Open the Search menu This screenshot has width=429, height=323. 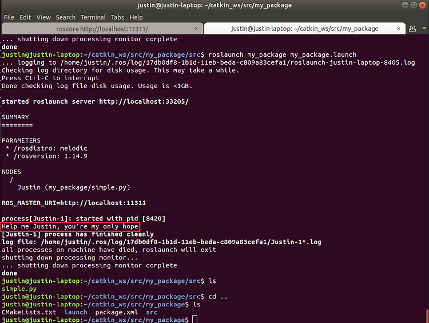[x=66, y=17]
